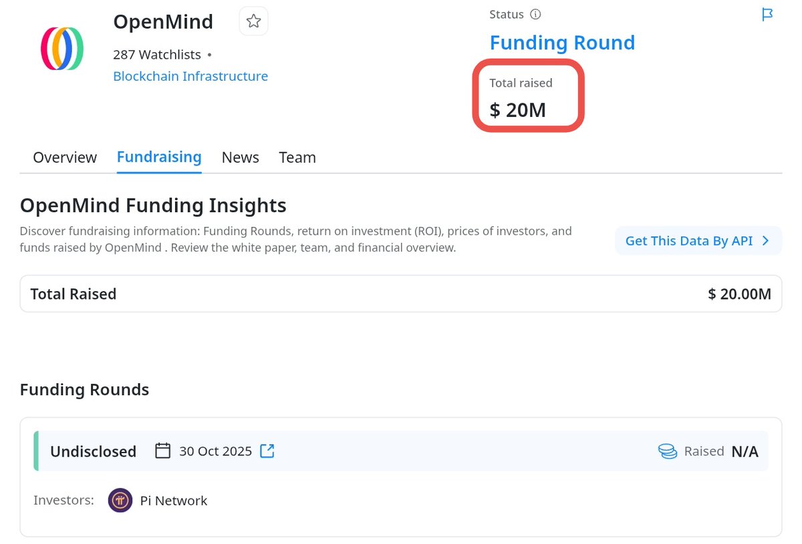Click the 287 Watchlists text
The width and height of the screenshot is (802, 544).
click(x=157, y=55)
